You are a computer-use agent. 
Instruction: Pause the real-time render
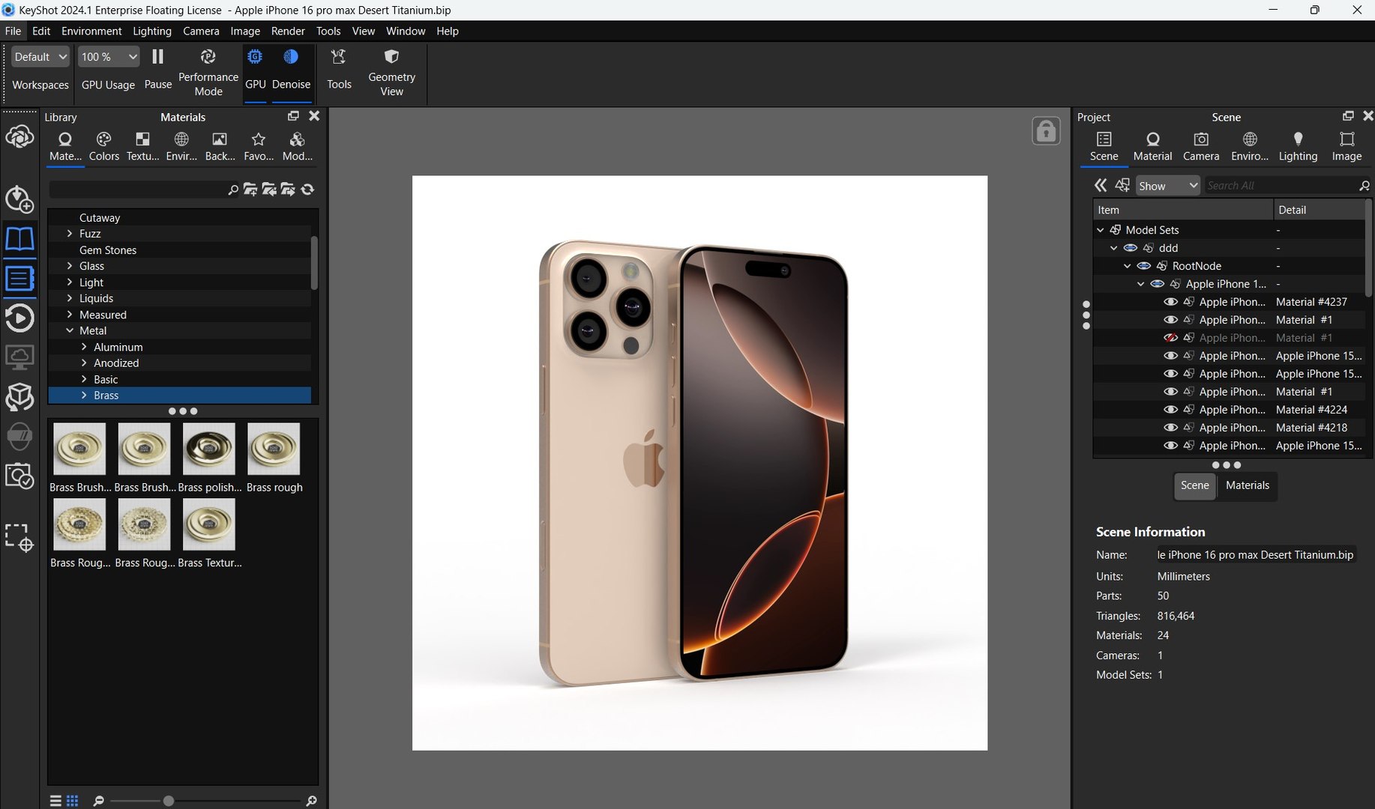pos(157,57)
